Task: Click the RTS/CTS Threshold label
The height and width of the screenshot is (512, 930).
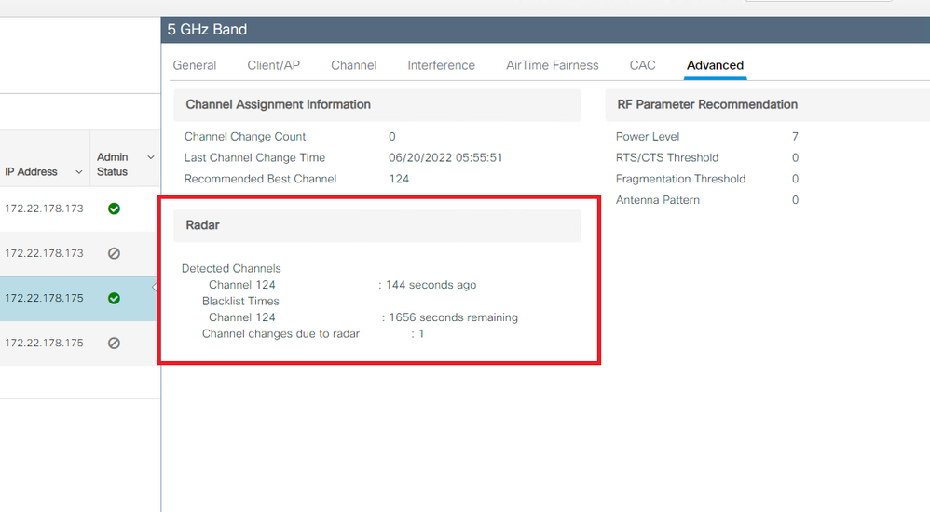Action: pyautogui.click(x=667, y=157)
